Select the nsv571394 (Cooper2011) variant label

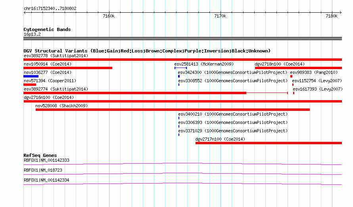[x=50, y=81]
